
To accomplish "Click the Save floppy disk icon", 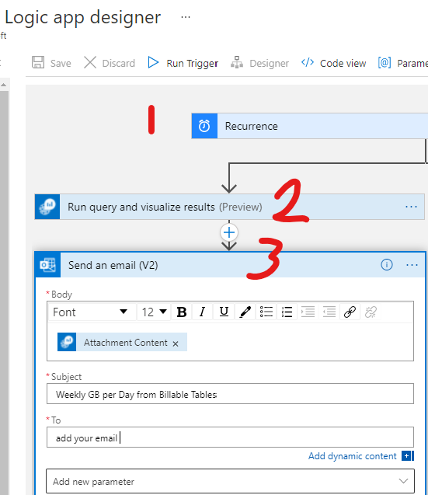I will point(38,62).
